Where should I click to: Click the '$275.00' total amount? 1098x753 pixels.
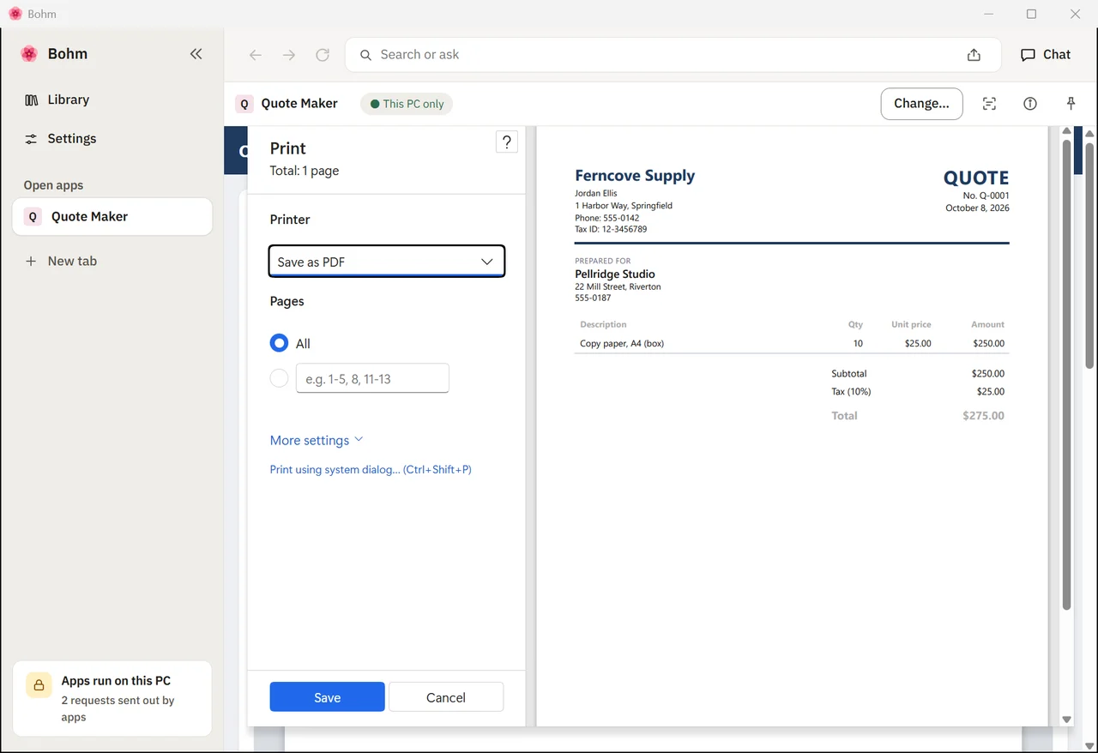point(983,415)
